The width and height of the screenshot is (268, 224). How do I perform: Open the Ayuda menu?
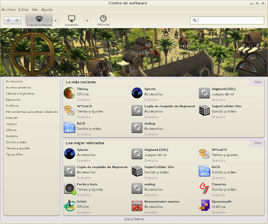click(x=47, y=10)
